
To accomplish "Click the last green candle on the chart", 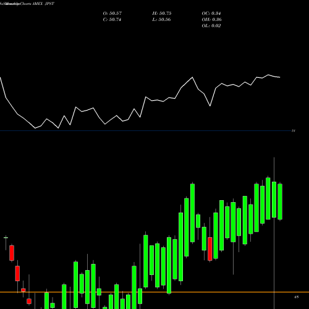I will [280, 201].
